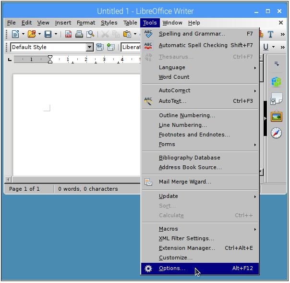Expand the Update submenu
Image resolution: width=290 pixels, height=283 pixels.
tap(200, 196)
